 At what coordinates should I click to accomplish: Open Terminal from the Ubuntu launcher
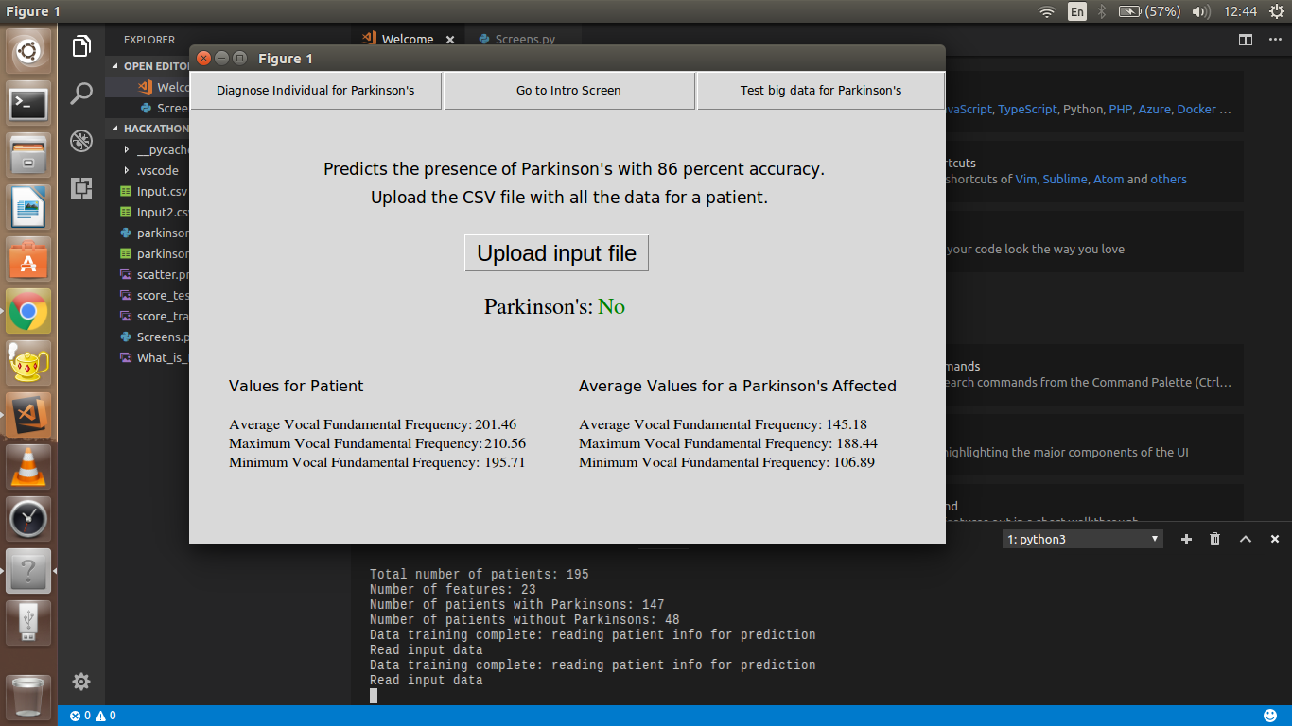[28, 102]
